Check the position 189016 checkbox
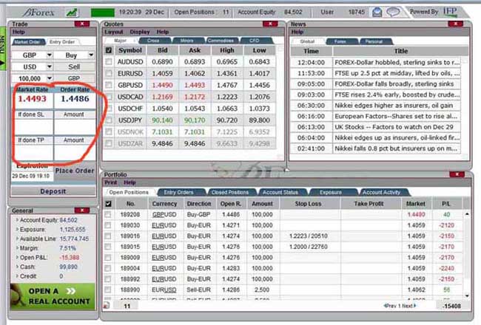 [108, 236]
